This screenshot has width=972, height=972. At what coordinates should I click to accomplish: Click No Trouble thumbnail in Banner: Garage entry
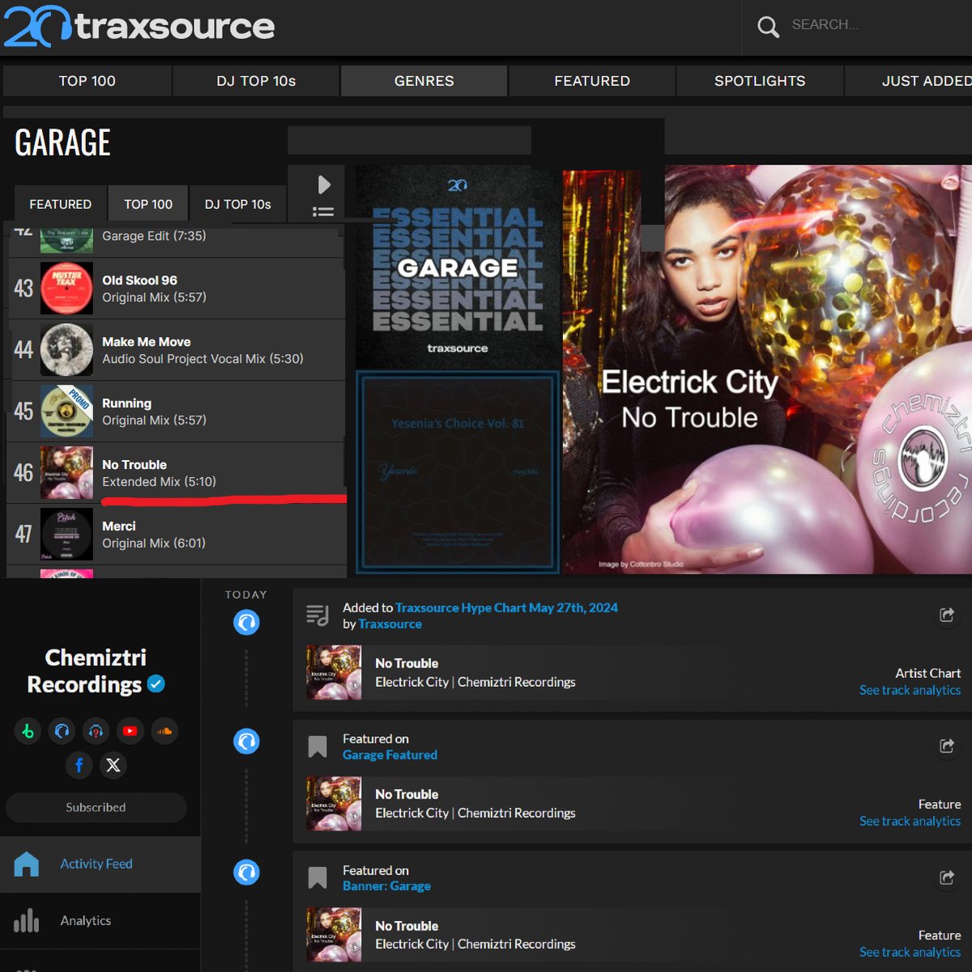click(x=334, y=935)
